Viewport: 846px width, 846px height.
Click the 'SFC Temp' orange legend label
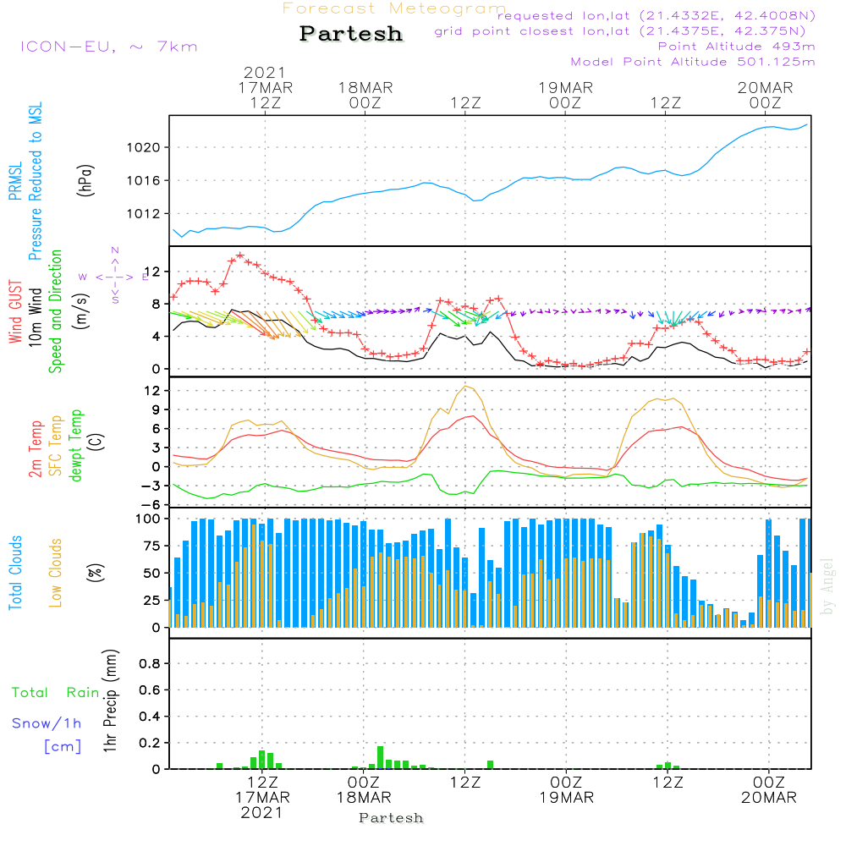pyautogui.click(x=56, y=446)
